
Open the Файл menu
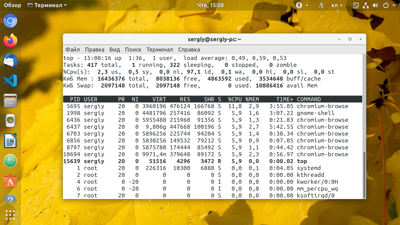coord(72,50)
